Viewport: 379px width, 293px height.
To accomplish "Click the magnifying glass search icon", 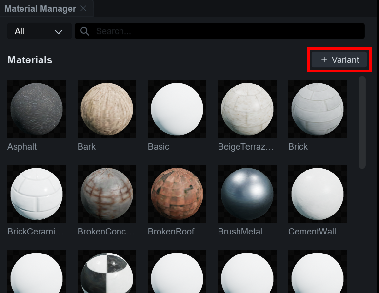I will click(x=85, y=31).
